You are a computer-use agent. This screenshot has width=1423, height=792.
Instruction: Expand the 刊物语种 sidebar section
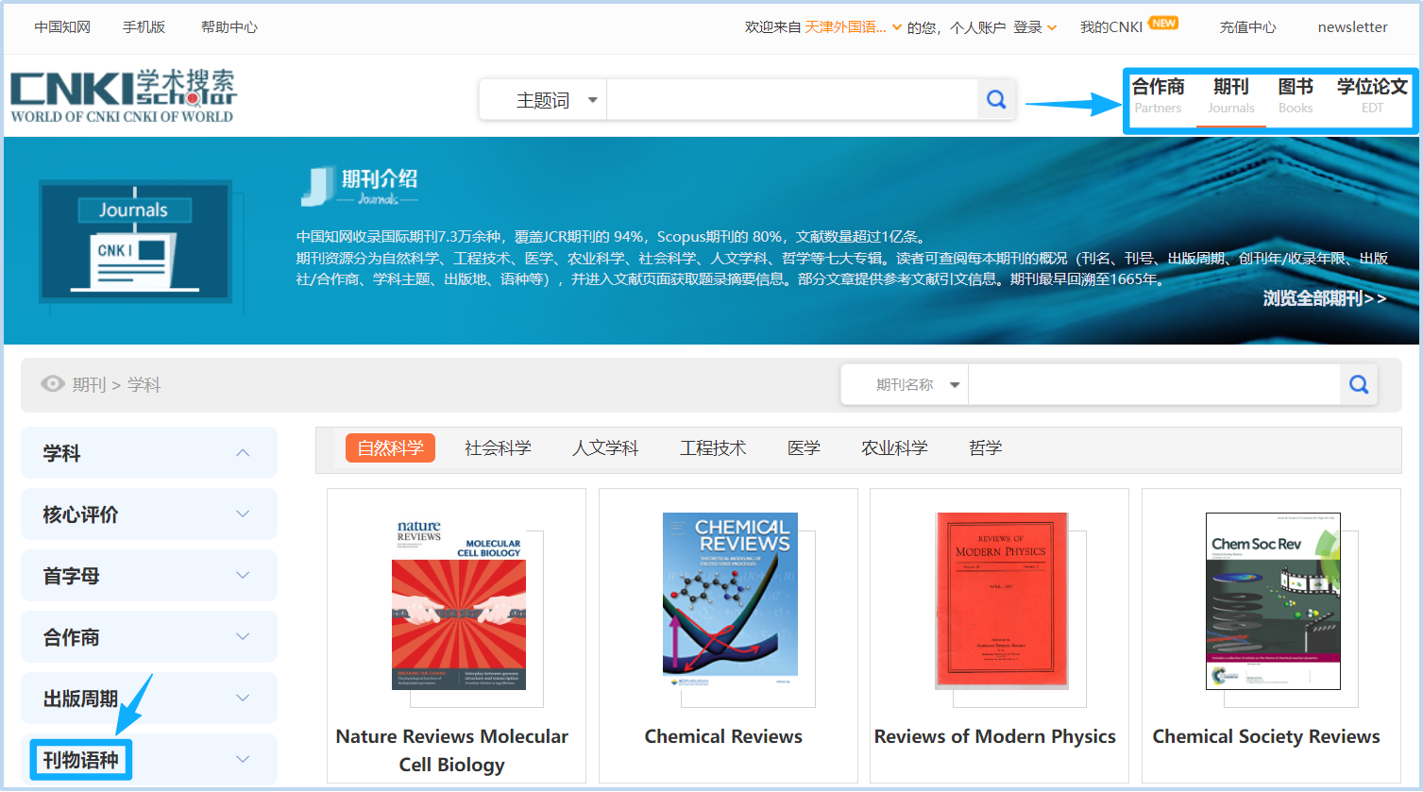pyautogui.click(x=243, y=760)
